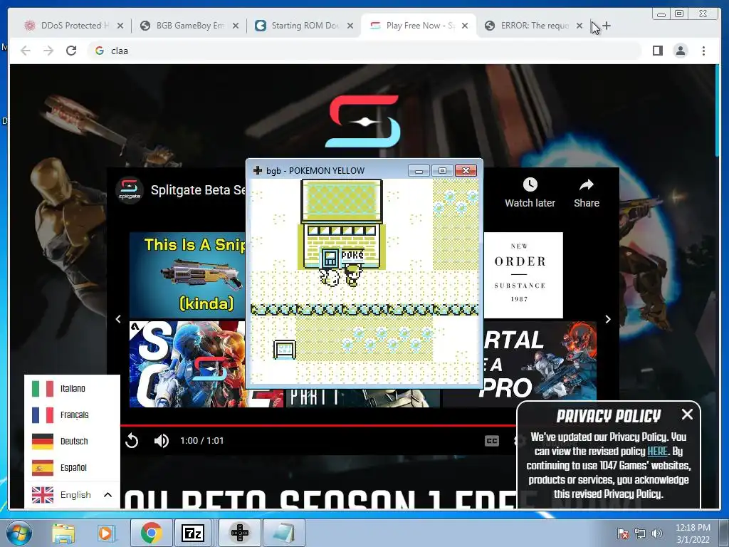
Task: Open the Portal Pro video thumbnail
Action: click(540, 364)
